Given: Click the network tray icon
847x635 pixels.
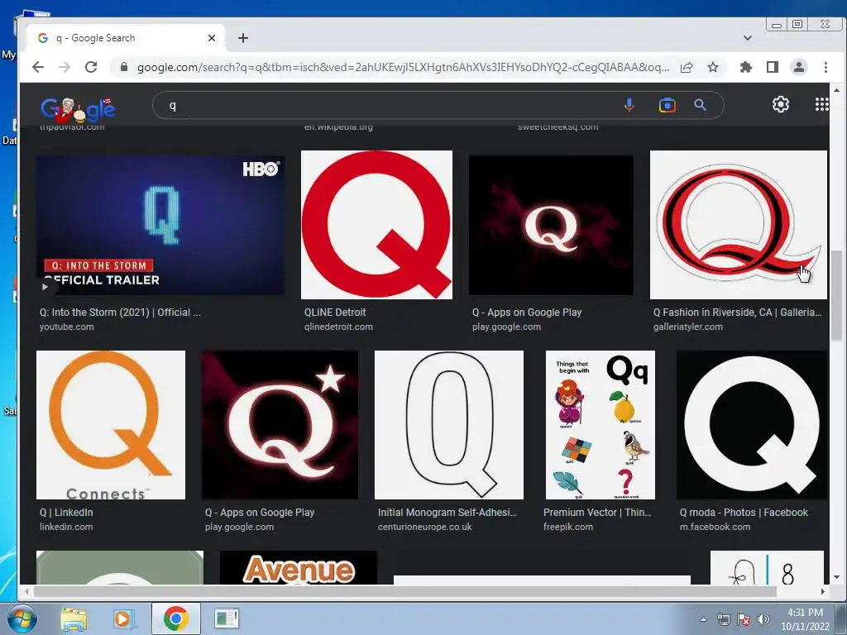Looking at the screenshot, I should (x=723, y=619).
